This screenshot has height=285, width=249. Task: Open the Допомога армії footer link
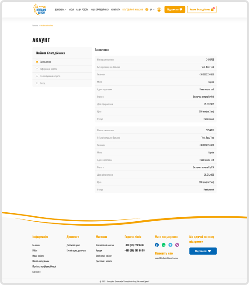(x=73, y=245)
